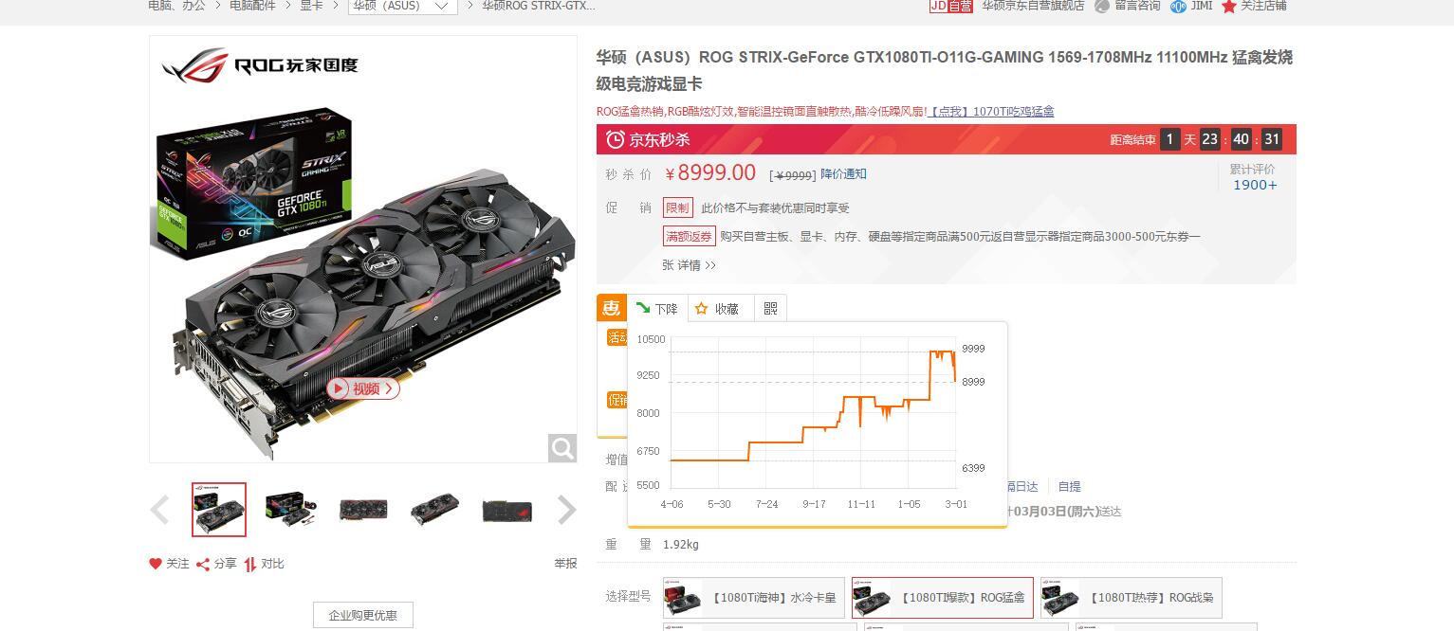
Task: Show next thumbnails with right arrow
Action: pos(566,510)
